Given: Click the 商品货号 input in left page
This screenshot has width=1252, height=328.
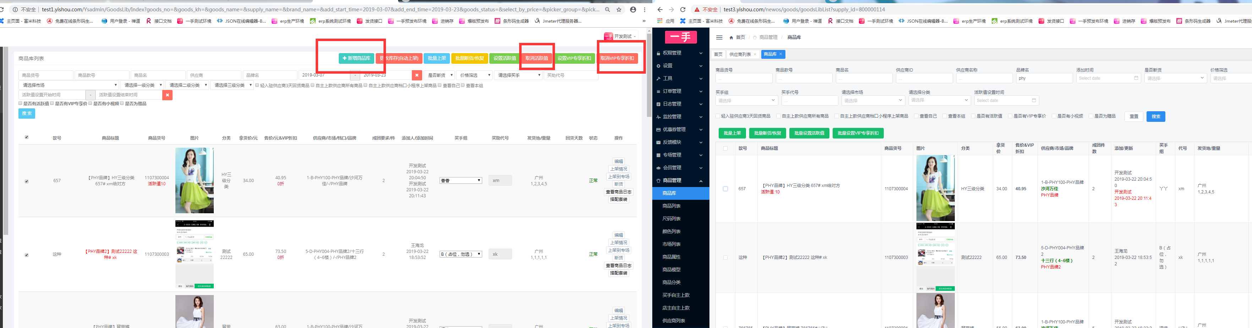Looking at the screenshot, I should click(46, 75).
